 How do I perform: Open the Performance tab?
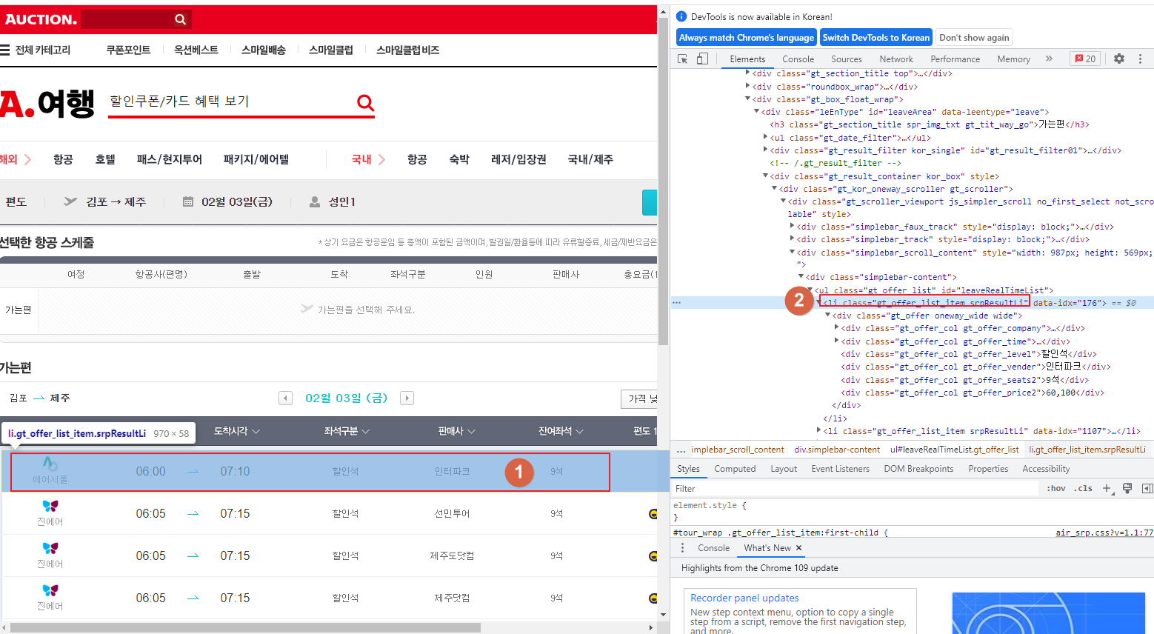[x=955, y=59]
